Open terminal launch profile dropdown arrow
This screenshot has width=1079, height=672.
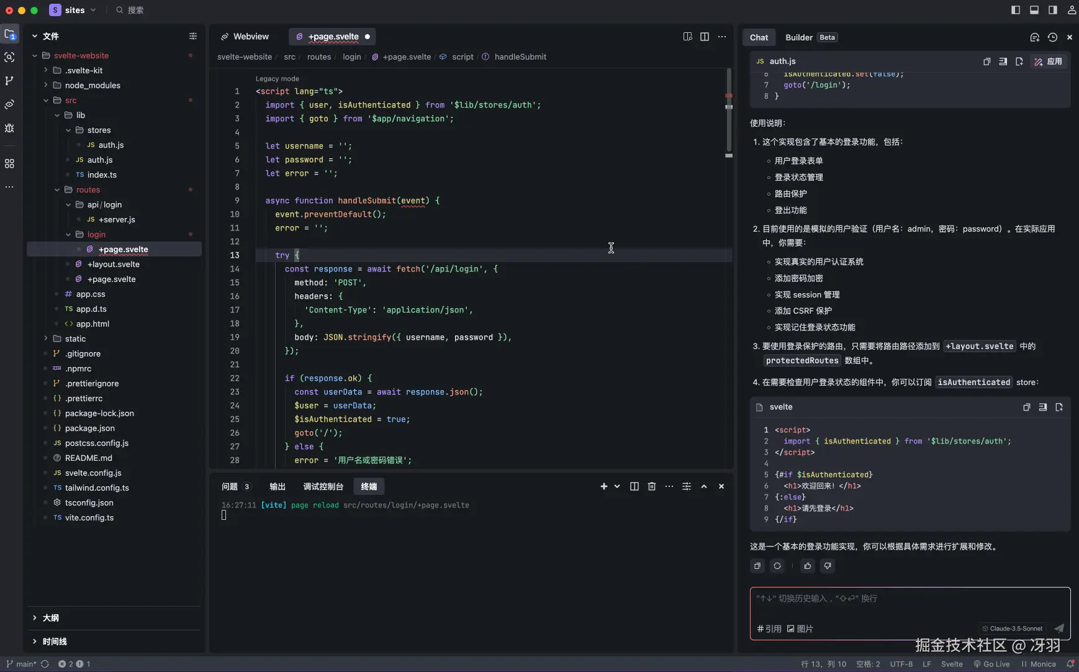(617, 486)
